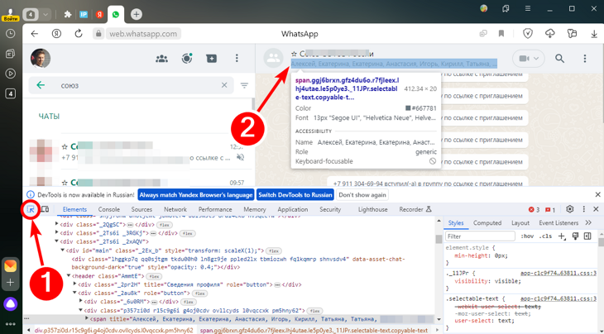Click the issues counter badge showing 1

pyautogui.click(x=550, y=210)
